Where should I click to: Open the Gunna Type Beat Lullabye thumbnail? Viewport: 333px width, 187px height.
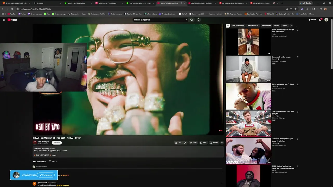click(x=248, y=96)
